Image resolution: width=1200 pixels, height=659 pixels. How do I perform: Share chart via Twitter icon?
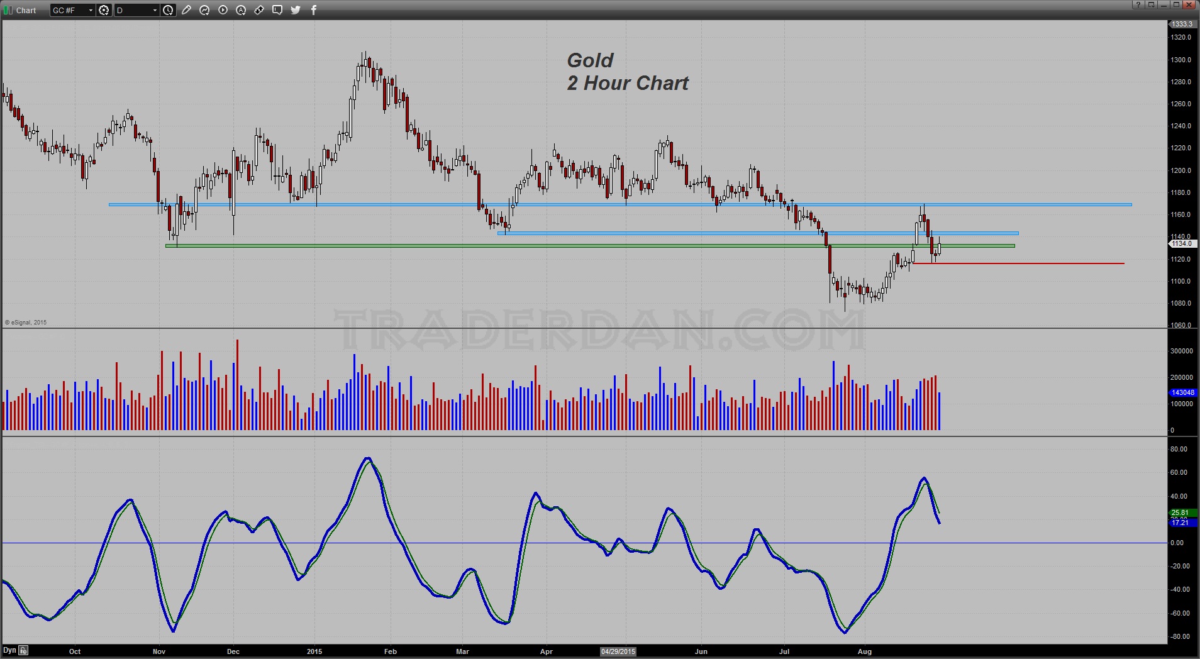tap(296, 10)
